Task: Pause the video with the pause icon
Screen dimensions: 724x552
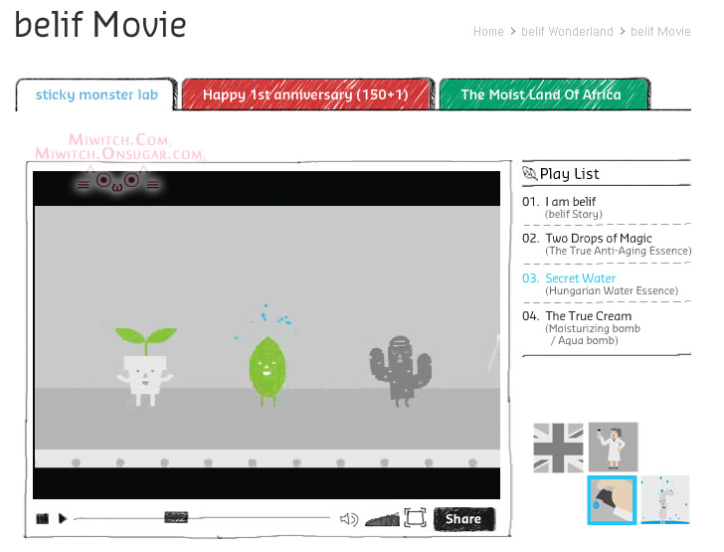Action: [x=43, y=518]
